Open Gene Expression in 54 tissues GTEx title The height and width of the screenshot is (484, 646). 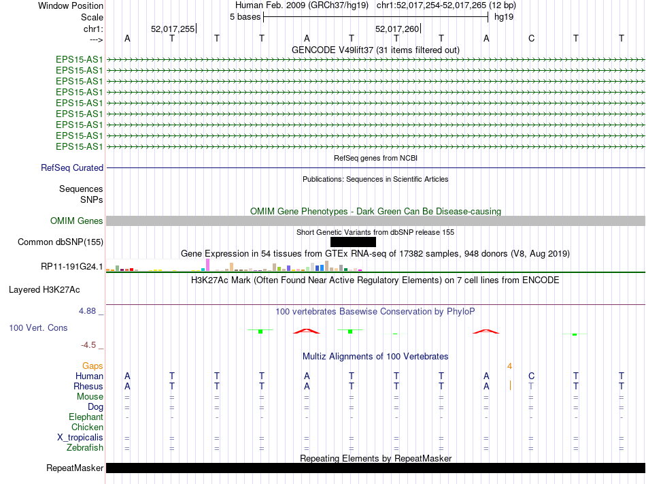tap(375, 253)
